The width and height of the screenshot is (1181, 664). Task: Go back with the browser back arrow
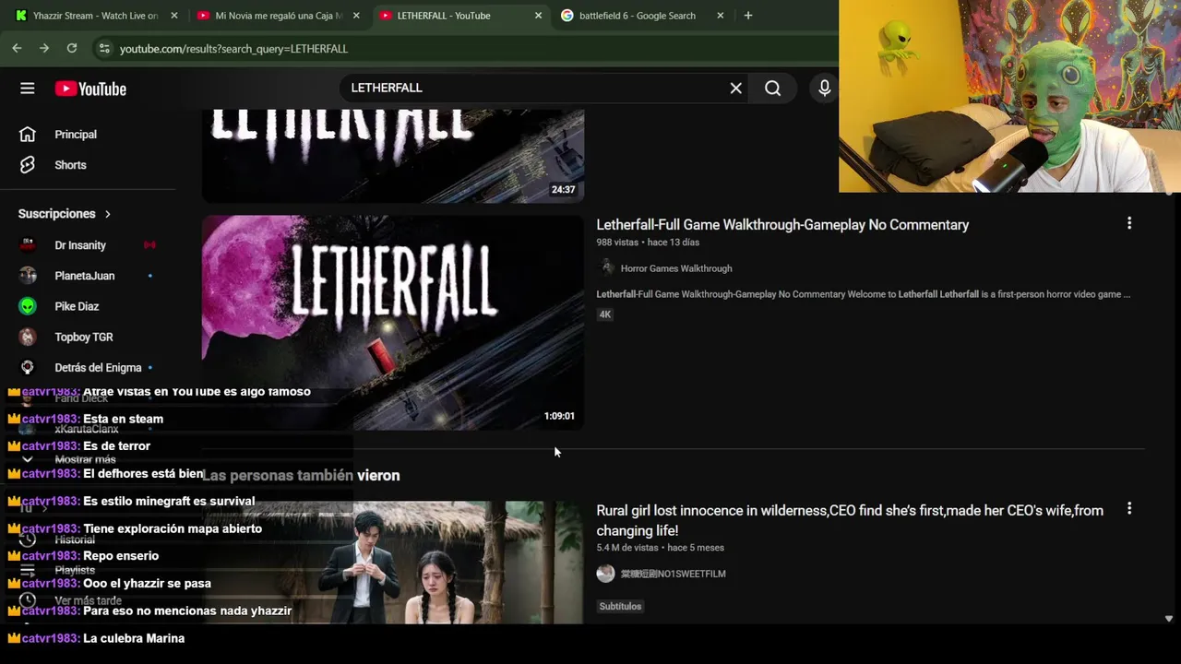(x=17, y=48)
